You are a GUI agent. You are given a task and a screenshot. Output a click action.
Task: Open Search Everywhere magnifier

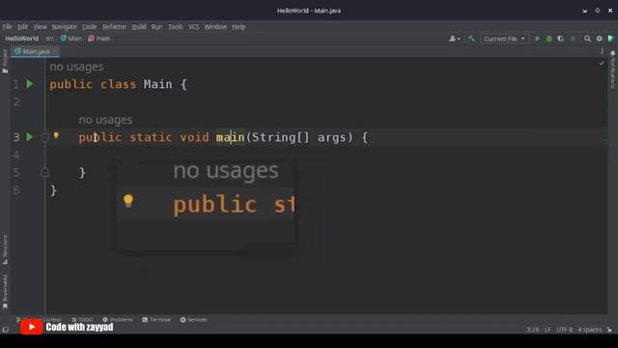pos(587,39)
